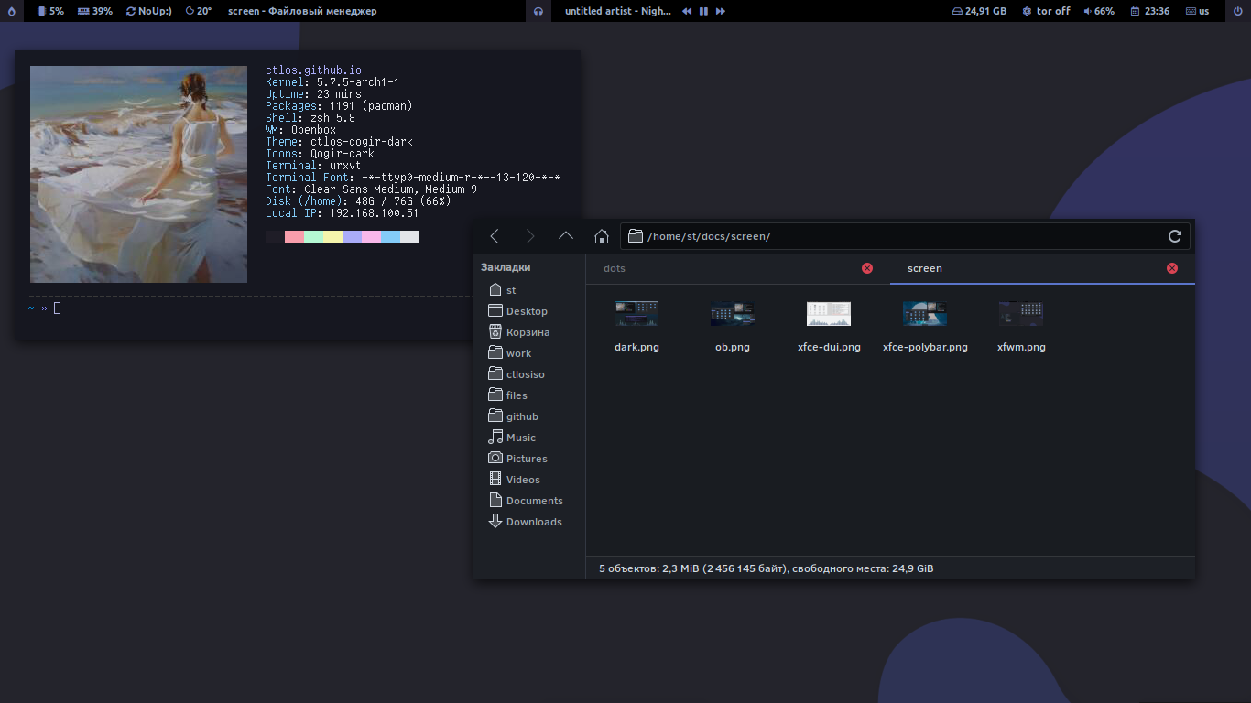Viewport: 1251px width, 703px height.
Task: Skip to next track
Action: coord(721,11)
